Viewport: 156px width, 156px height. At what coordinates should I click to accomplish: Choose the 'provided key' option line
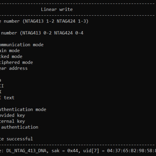pyautogui.click(x=12, y=115)
